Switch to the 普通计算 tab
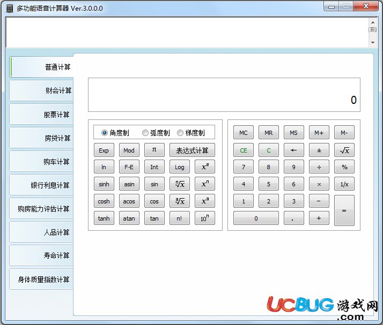Viewport: 383px width, 325px height. [x=41, y=67]
